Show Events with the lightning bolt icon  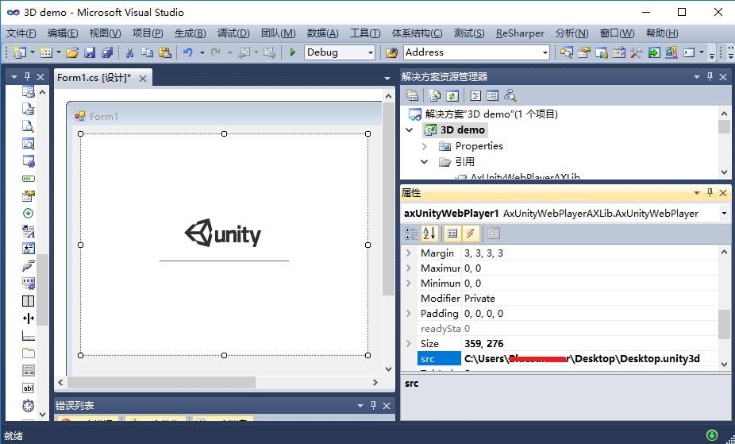point(470,233)
